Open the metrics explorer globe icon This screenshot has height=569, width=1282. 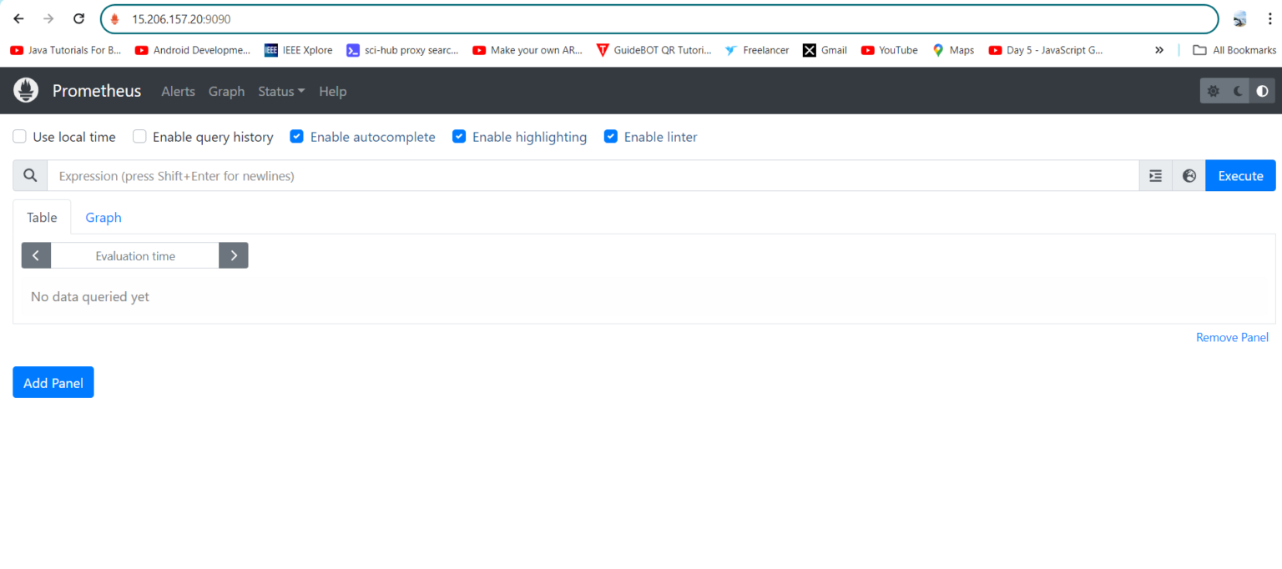coord(1189,175)
